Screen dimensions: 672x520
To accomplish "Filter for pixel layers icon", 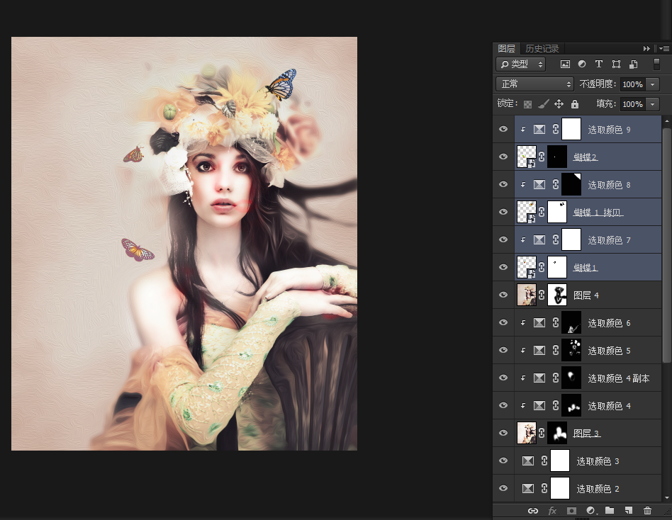I will click(565, 64).
